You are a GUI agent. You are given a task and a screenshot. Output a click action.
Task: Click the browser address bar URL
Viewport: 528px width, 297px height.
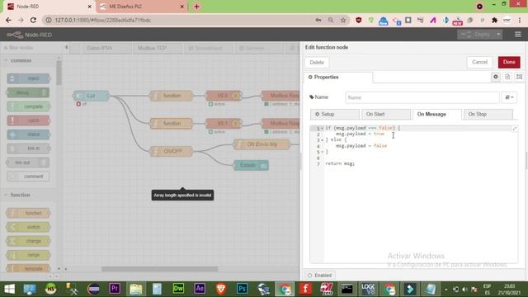click(x=102, y=20)
